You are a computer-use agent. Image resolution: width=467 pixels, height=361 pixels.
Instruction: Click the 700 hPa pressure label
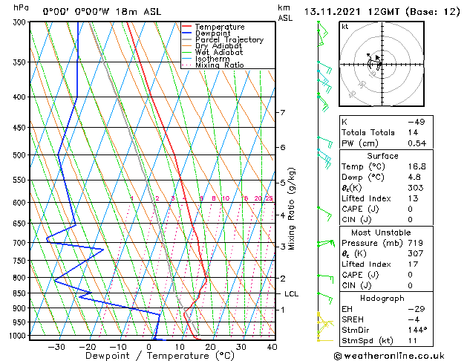(x=21, y=243)
